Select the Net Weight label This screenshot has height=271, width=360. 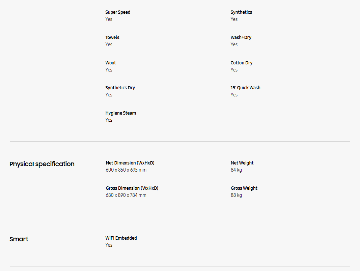[x=242, y=163]
